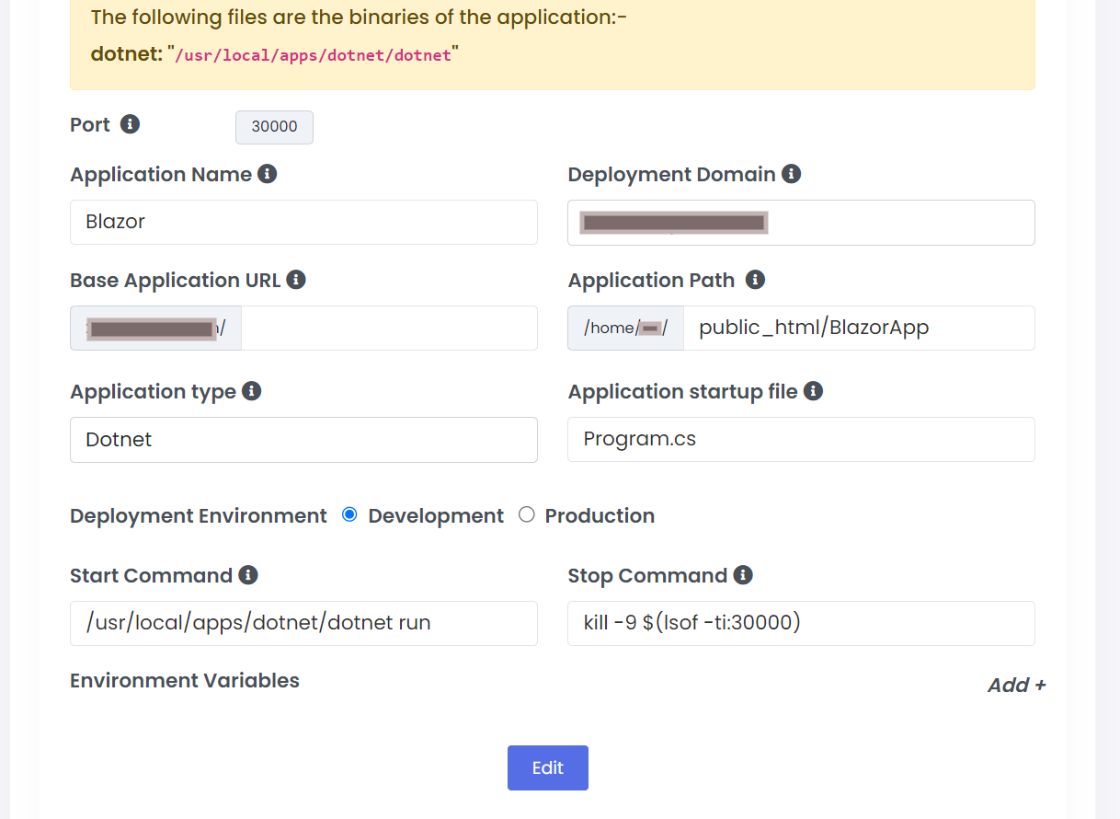Viewport: 1120px width, 819px height.
Task: Click the Stop Command info icon
Action: click(743, 575)
